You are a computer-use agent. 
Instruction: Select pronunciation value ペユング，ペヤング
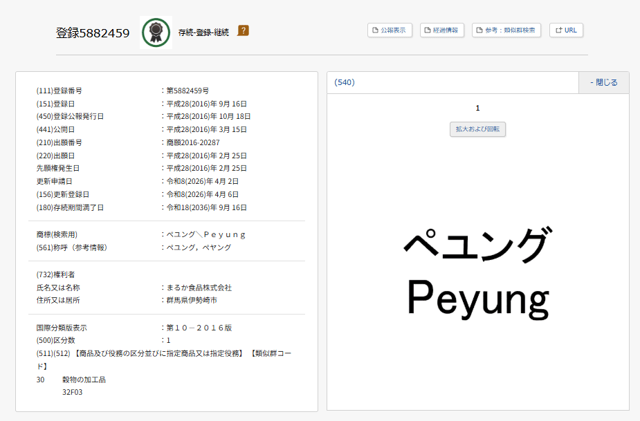pyautogui.click(x=199, y=247)
